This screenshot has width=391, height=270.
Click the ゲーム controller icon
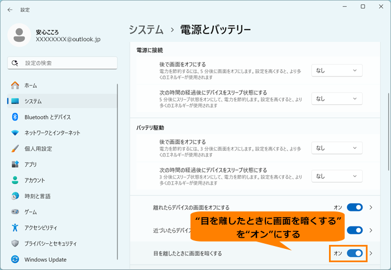tap(15, 212)
